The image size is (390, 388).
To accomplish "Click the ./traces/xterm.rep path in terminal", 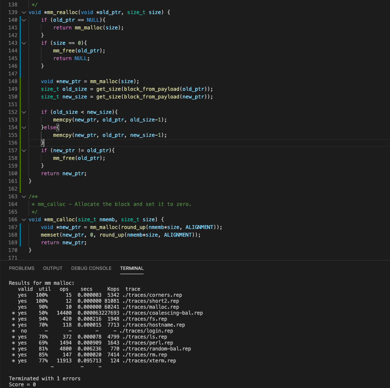I will tap(149, 361).
